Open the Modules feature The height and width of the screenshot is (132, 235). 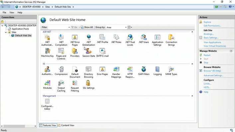point(47,85)
